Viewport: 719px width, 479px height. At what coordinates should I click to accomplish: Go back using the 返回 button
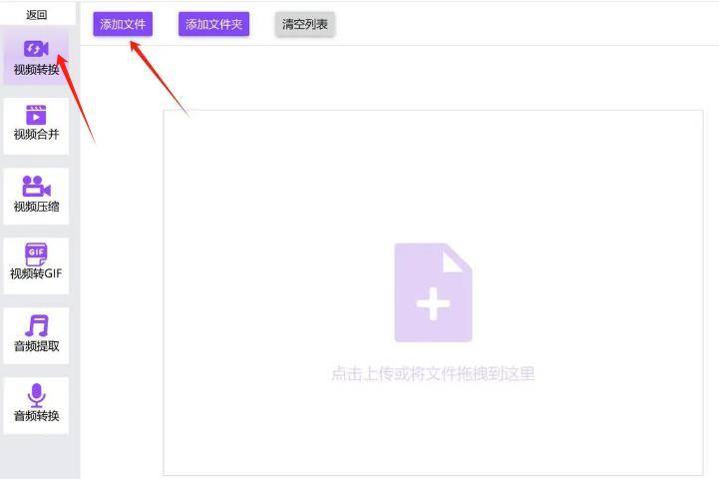pyautogui.click(x=36, y=14)
